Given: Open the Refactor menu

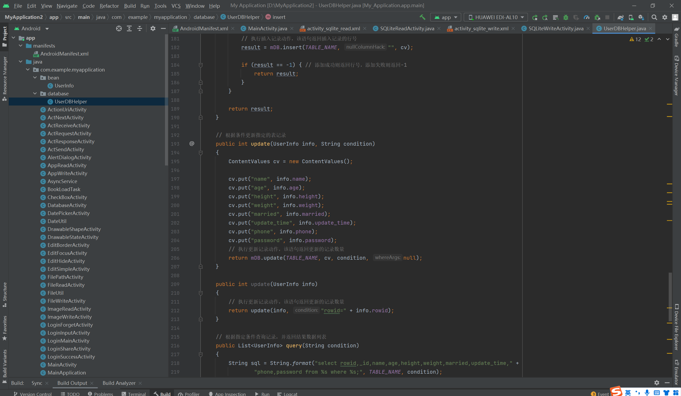Looking at the screenshot, I should tap(109, 6).
